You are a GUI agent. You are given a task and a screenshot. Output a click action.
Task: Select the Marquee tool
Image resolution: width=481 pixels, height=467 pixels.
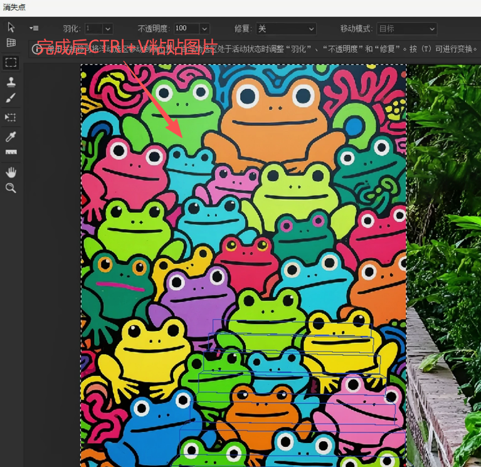point(11,63)
